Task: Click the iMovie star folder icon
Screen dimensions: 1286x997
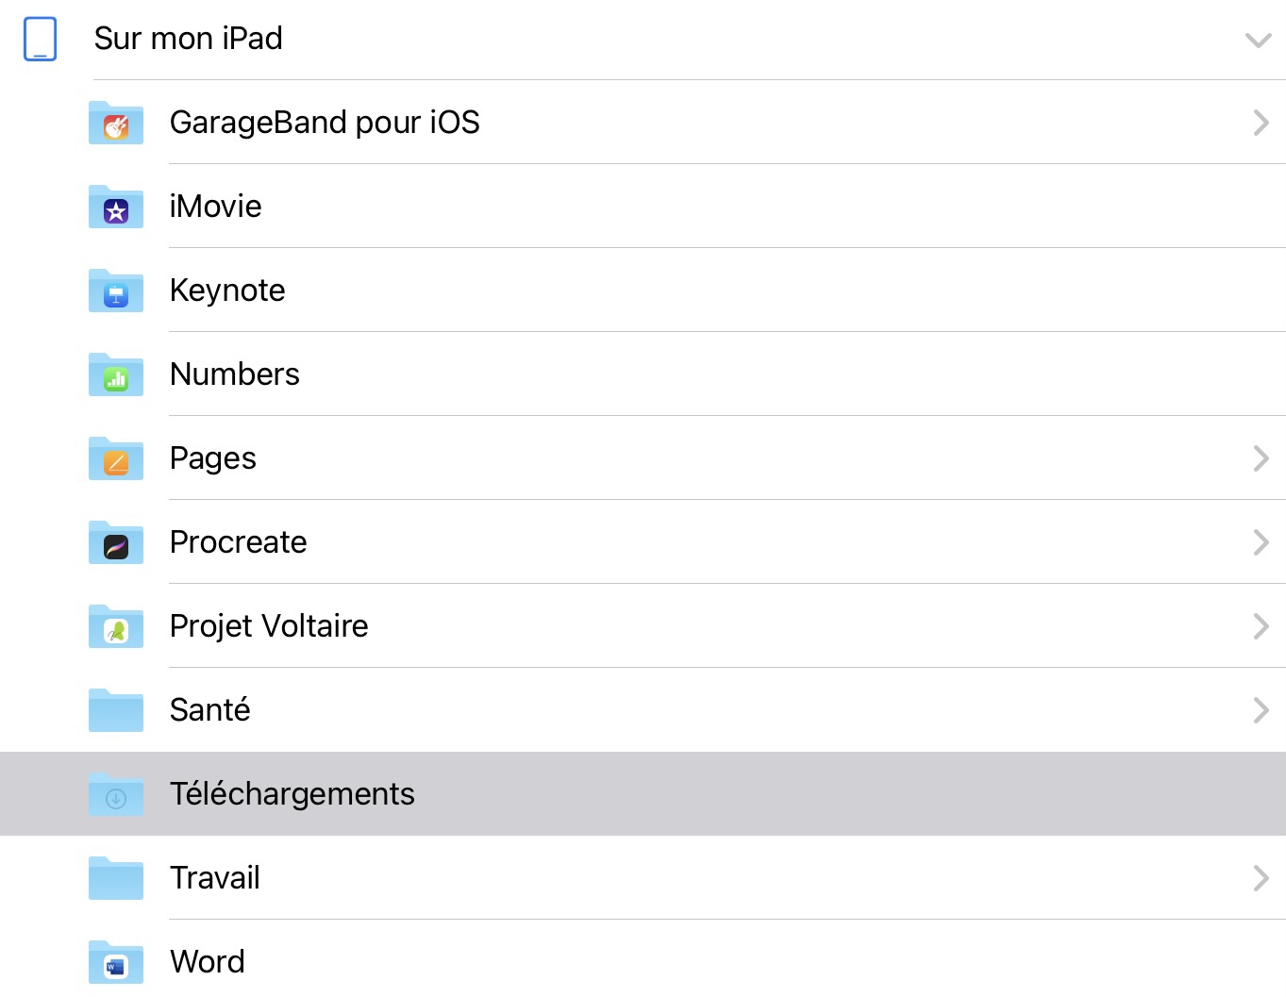Action: tap(116, 208)
